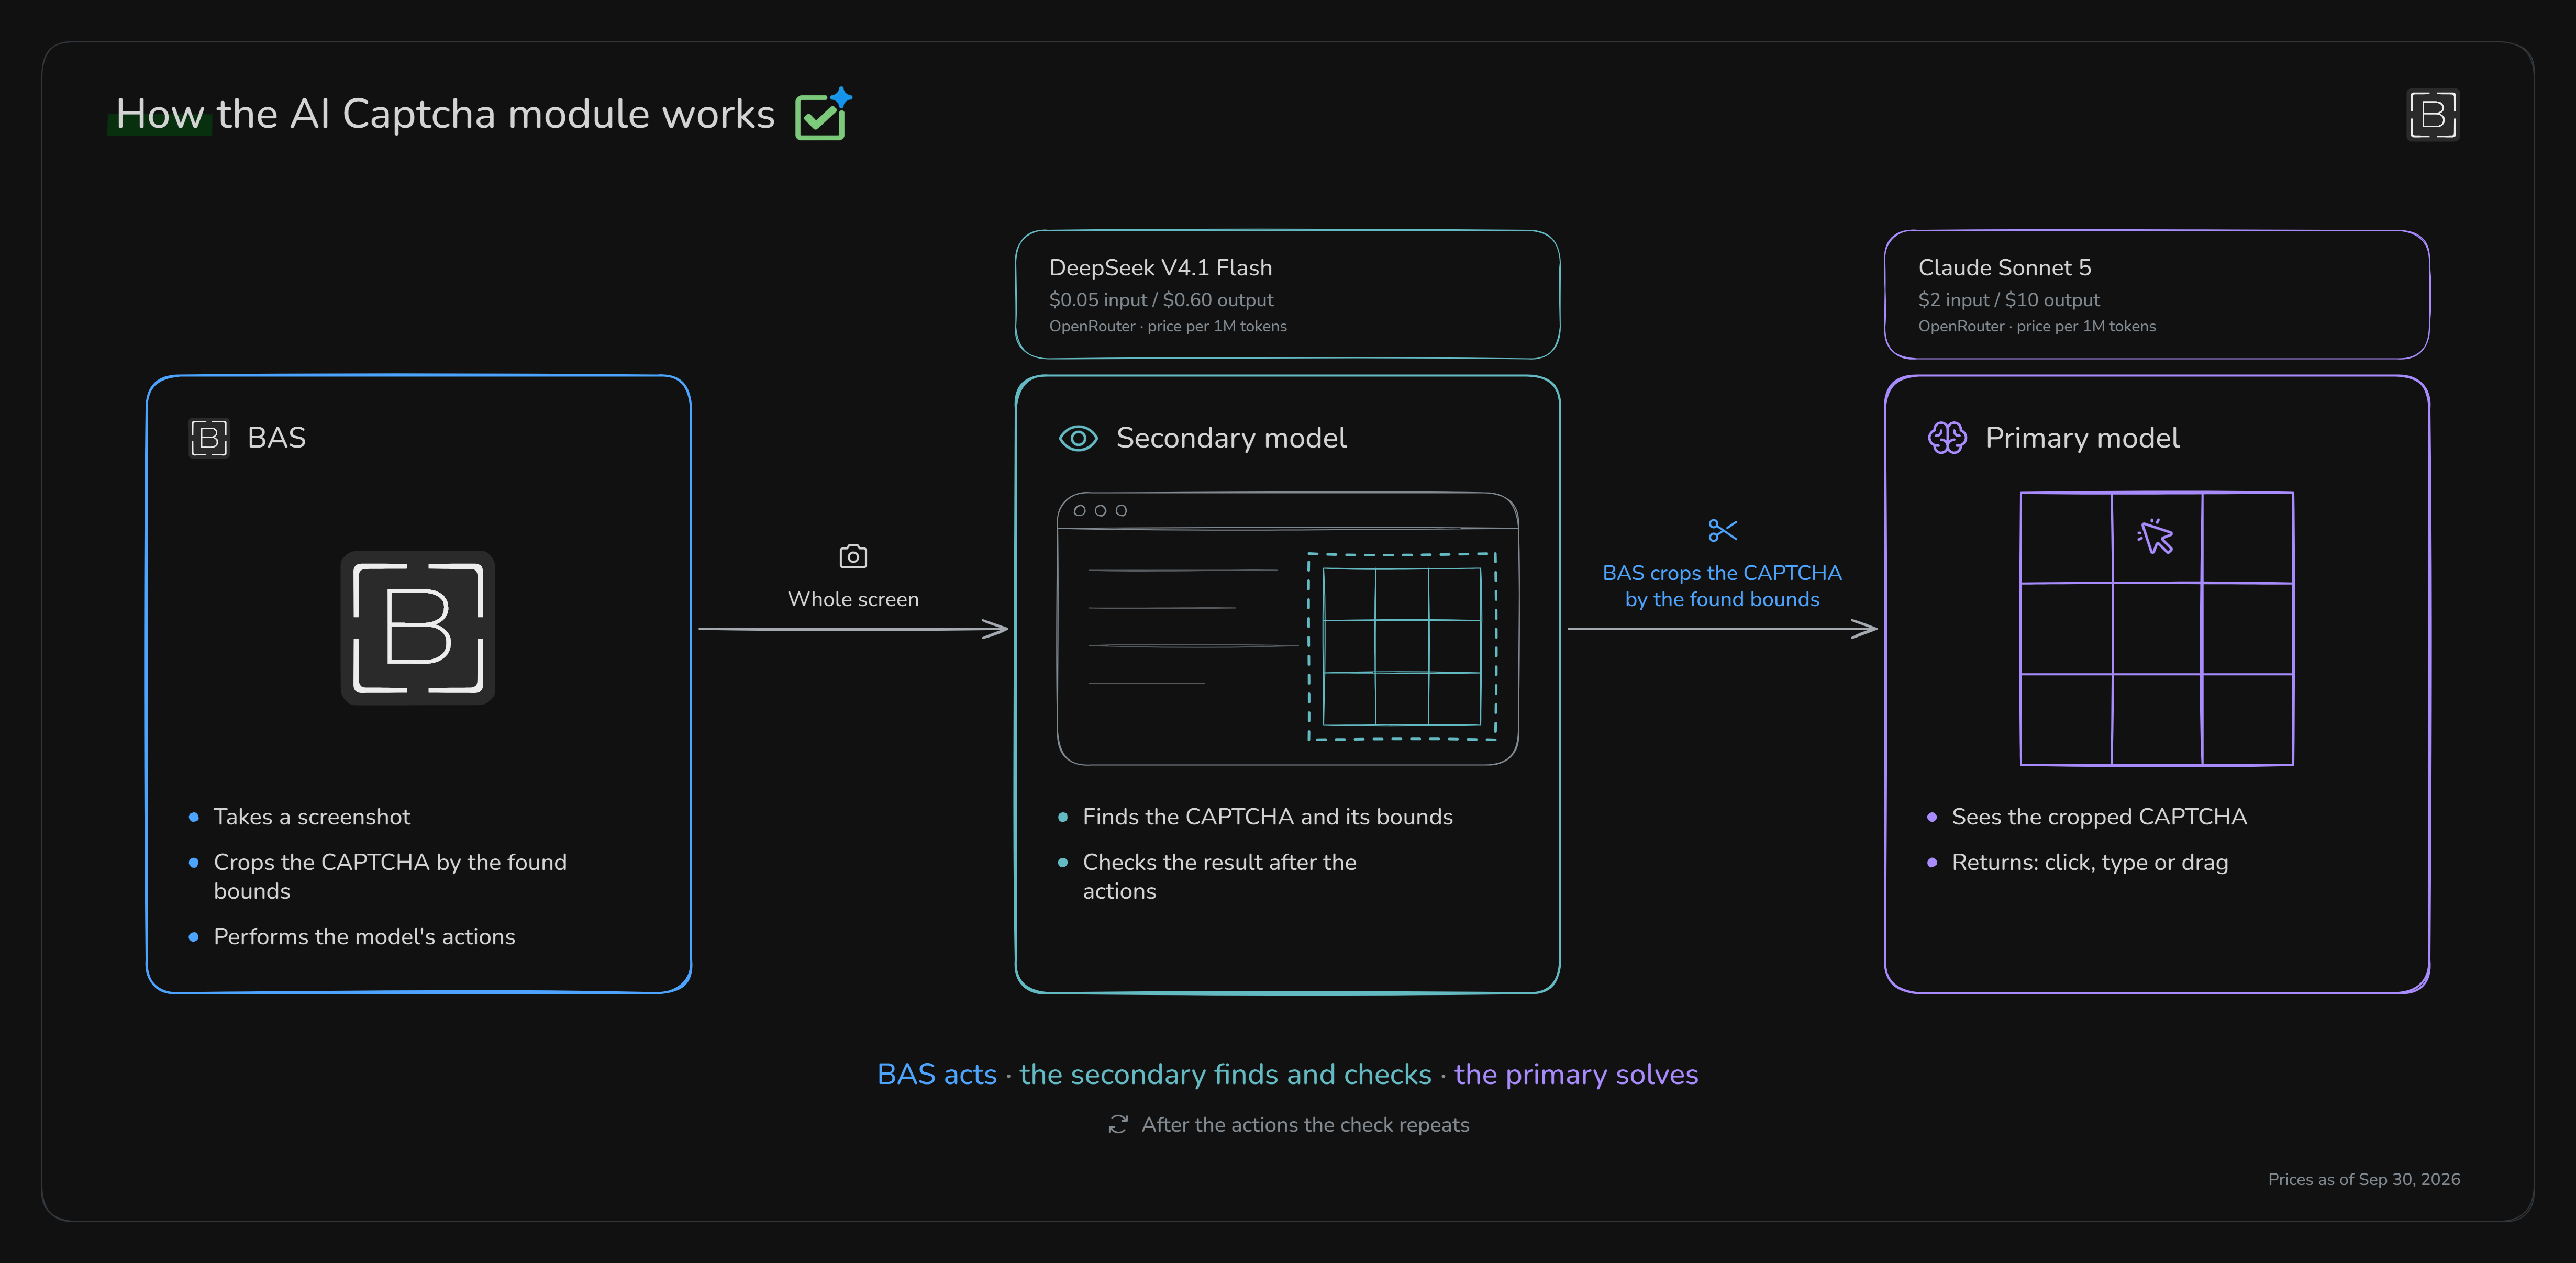Click the cursor click icon in the purple grid
This screenshot has height=1263, width=2576.
[x=2156, y=537]
